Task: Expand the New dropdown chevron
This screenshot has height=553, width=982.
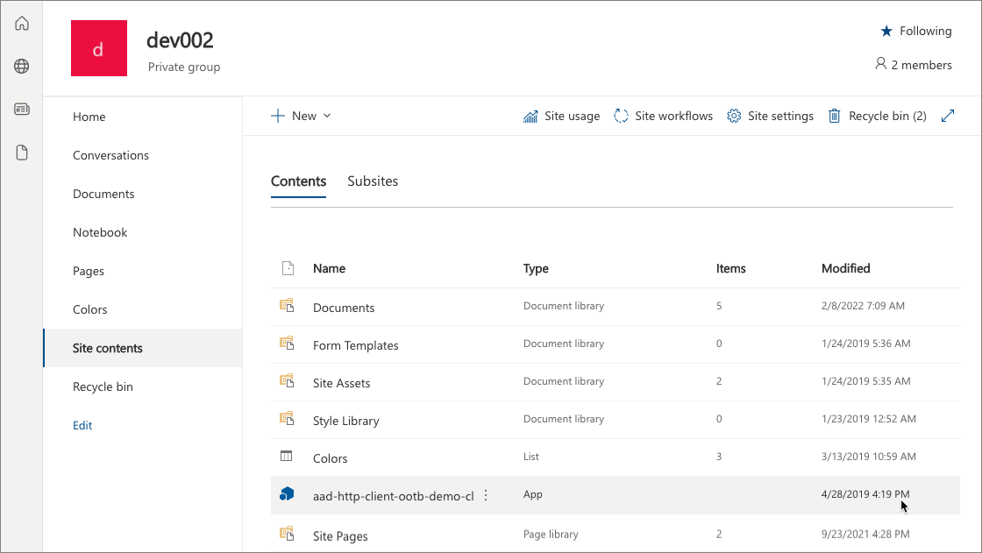Action: [x=327, y=116]
